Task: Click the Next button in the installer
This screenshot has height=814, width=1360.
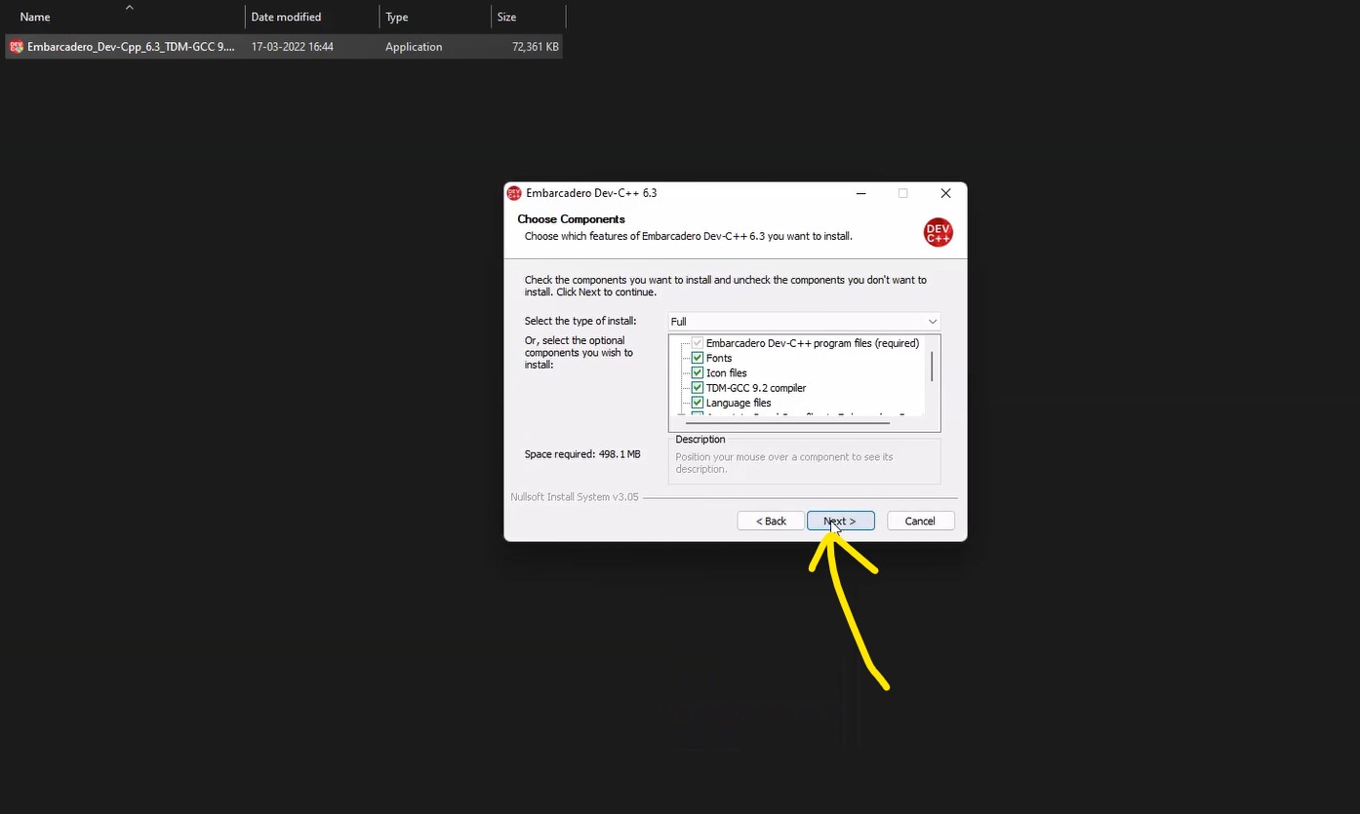Action: coord(840,522)
